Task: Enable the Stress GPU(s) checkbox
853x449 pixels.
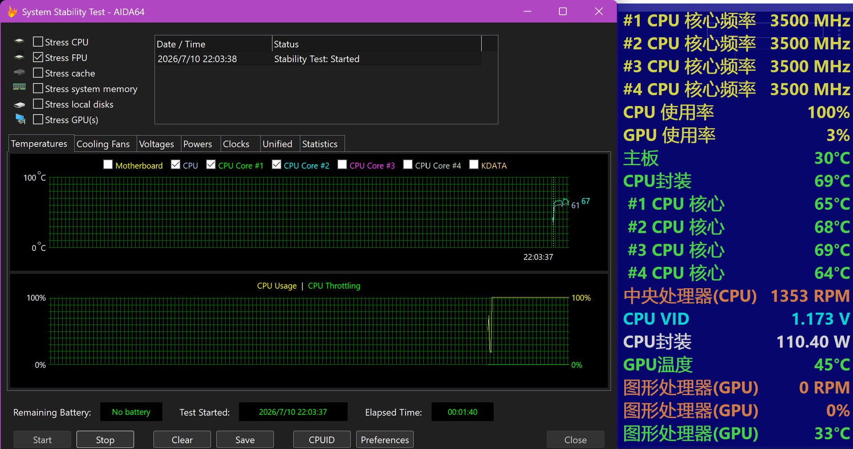Action: [x=38, y=119]
